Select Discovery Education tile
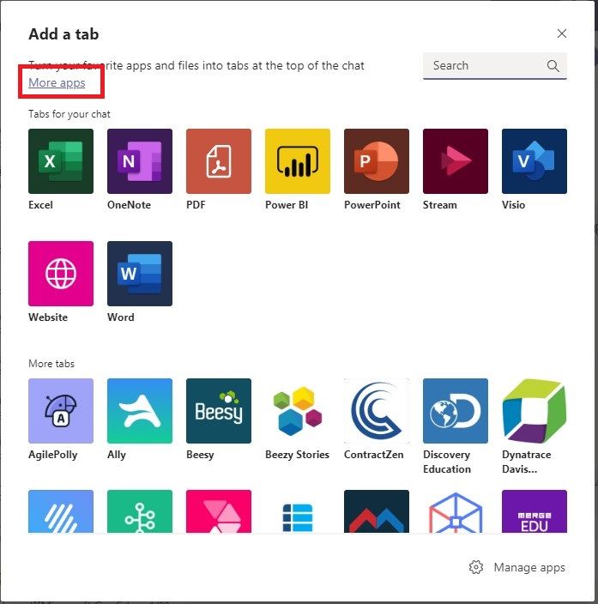The image size is (598, 604). point(456,411)
